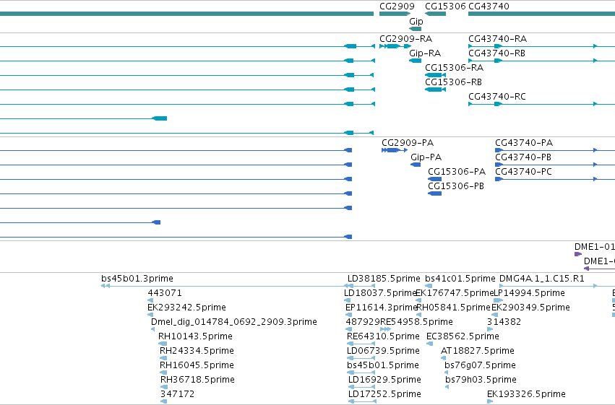Image resolution: width=615 pixels, height=405 pixels.
Task: Open EST LD17252.5prime
Action: 384,394
